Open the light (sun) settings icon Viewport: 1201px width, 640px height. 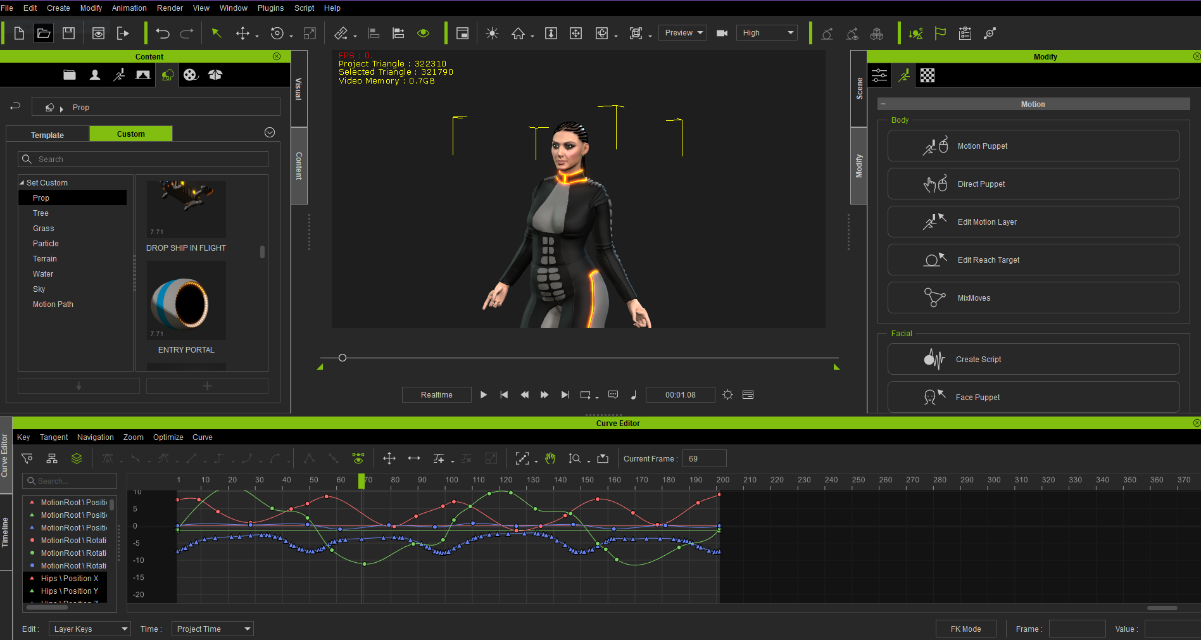492,34
